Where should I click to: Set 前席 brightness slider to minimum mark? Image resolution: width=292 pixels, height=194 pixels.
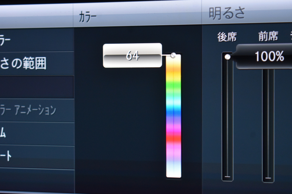[268, 178]
